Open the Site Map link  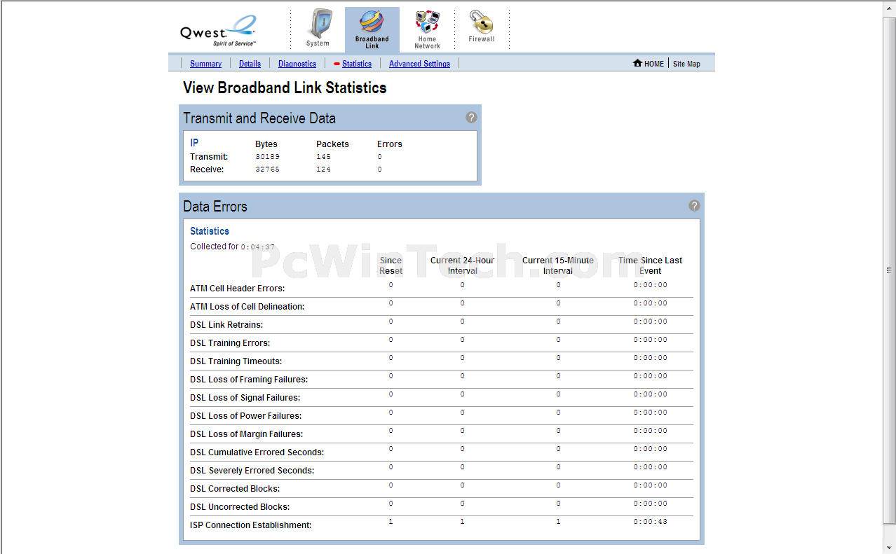tap(686, 64)
